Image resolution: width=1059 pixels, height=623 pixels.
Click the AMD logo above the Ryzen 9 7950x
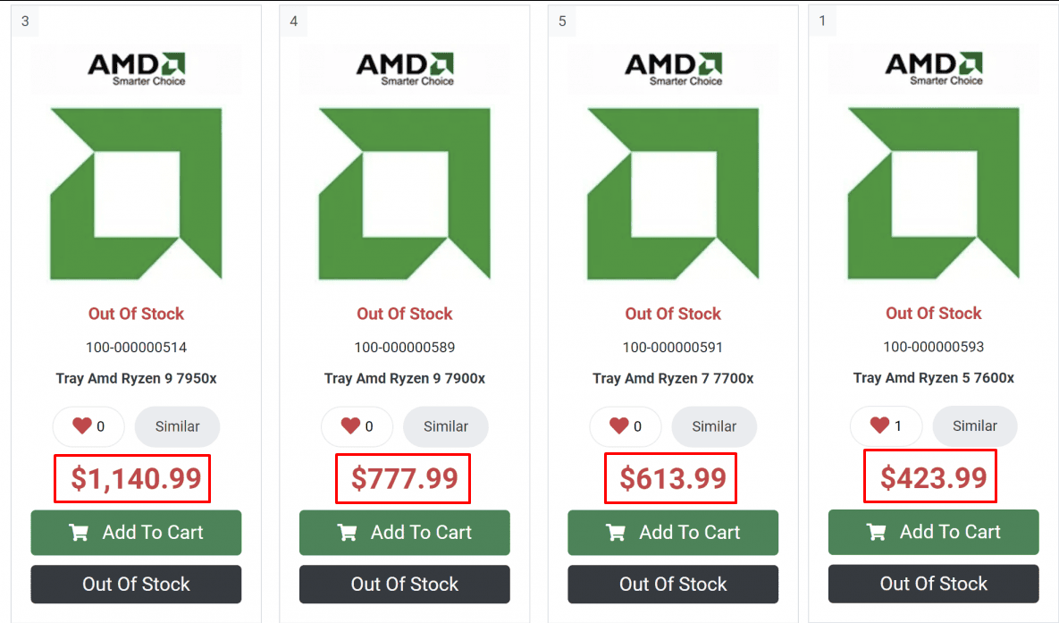click(136, 69)
